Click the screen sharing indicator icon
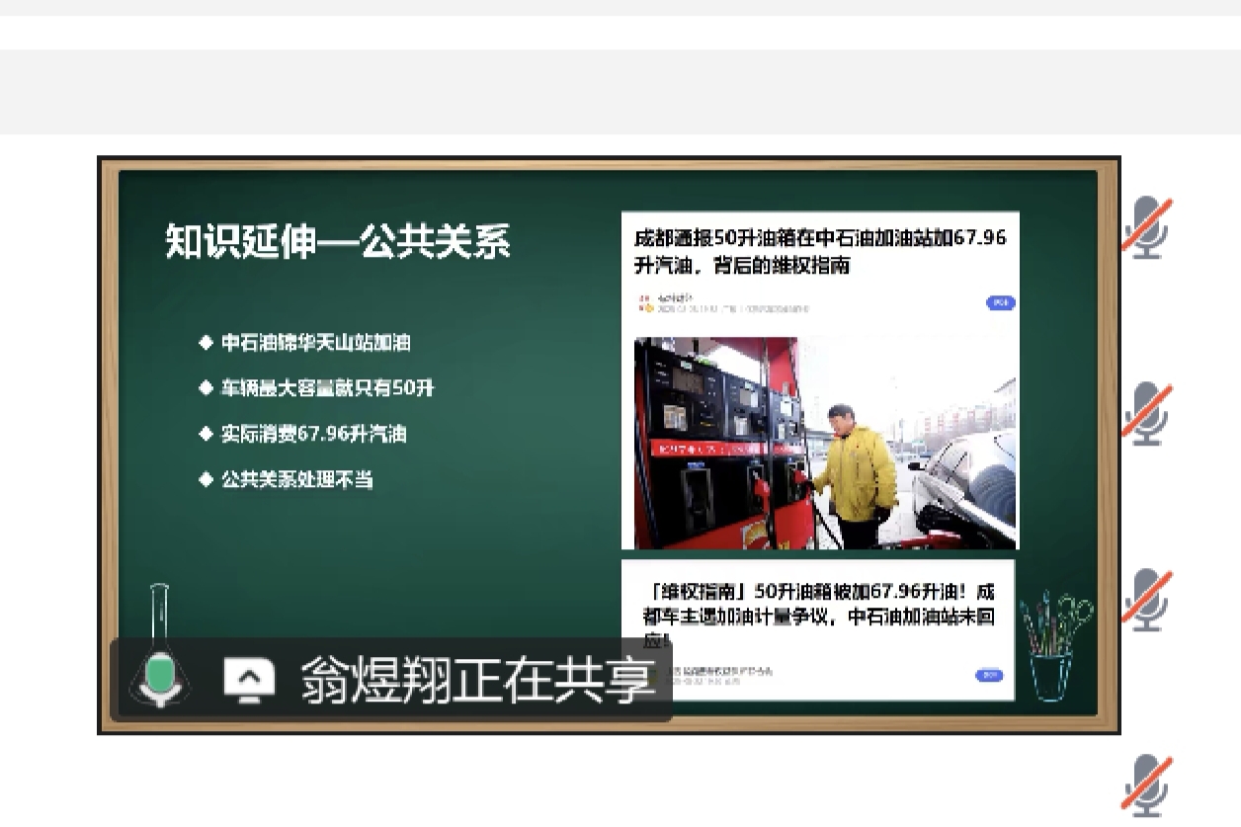This screenshot has width=1241, height=827. coord(248,680)
